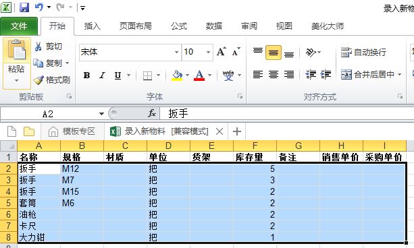Viewport: 414px width, 248px height.
Task: Click the 合并后居中 merge button
Action: [x=371, y=75]
